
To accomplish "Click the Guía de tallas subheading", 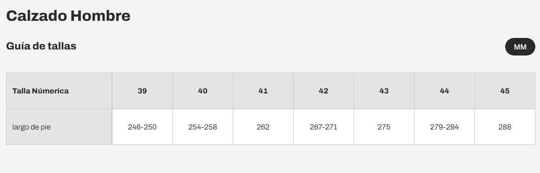I will (41, 46).
